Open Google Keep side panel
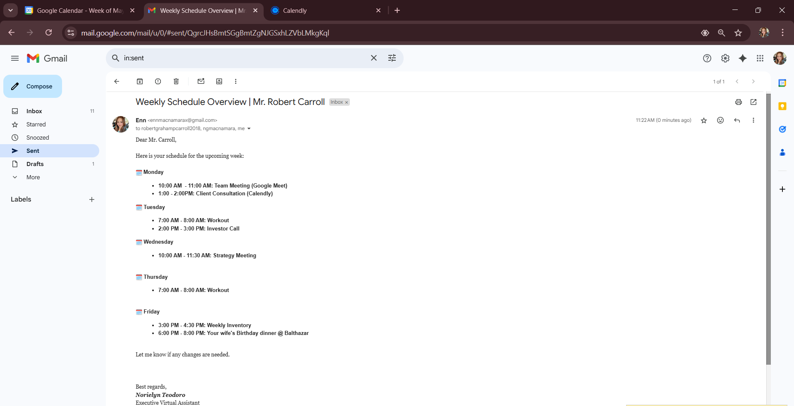The image size is (794, 406). tap(782, 106)
